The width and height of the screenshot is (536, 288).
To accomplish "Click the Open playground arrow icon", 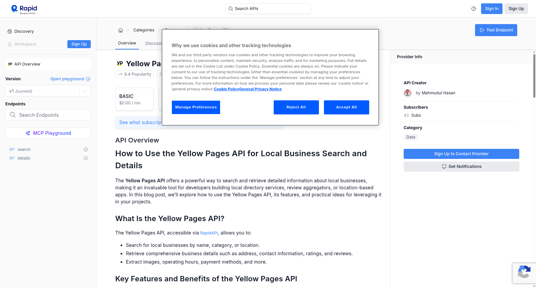I will coord(88,79).
